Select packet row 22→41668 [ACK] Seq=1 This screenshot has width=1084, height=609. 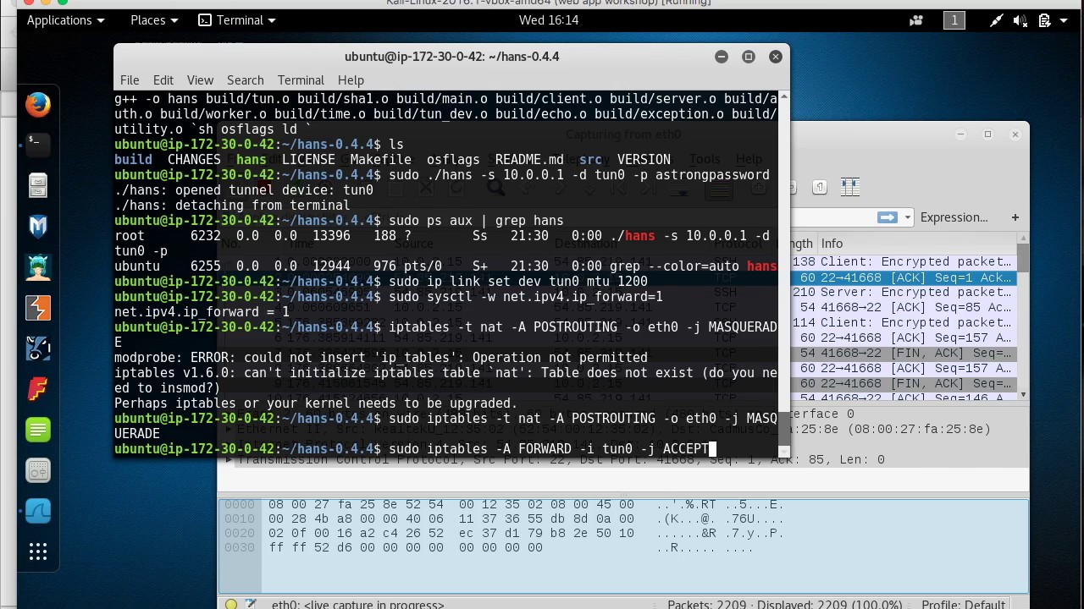tap(905, 277)
